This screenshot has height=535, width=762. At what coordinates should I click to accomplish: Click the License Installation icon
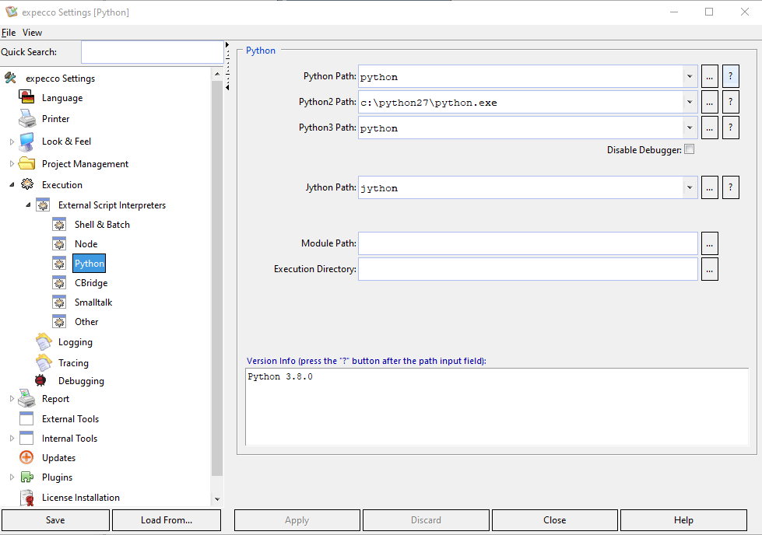pyautogui.click(x=27, y=498)
